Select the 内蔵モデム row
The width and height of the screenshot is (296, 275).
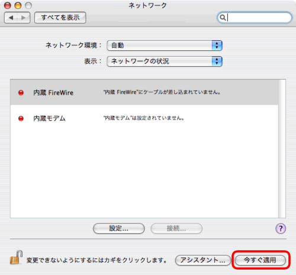(x=144, y=118)
